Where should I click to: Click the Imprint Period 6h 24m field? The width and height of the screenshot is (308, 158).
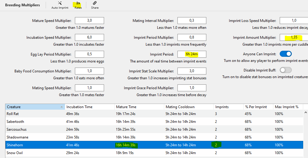[192, 54]
